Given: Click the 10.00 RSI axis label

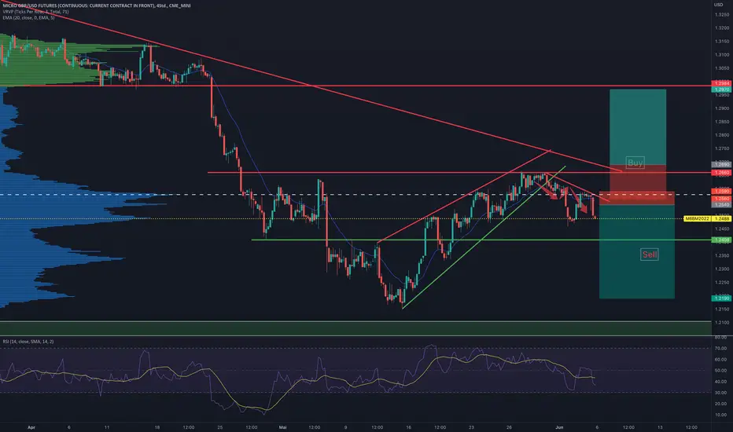Looking at the screenshot, I should tap(720, 415).
